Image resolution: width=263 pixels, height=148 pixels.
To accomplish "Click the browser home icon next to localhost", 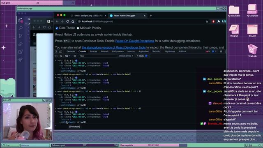I will (73, 21).
